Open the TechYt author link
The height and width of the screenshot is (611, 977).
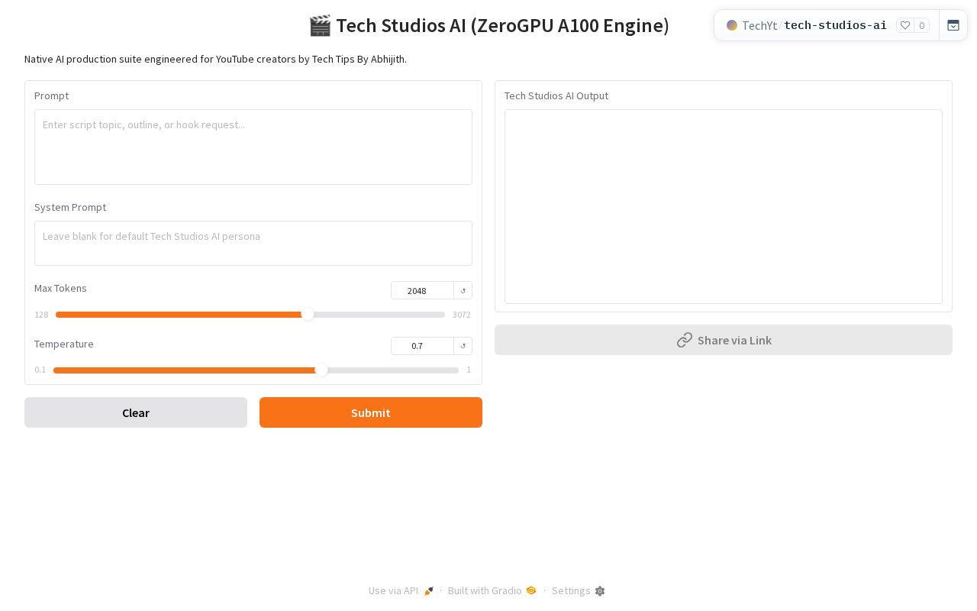[x=759, y=25]
